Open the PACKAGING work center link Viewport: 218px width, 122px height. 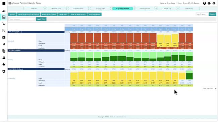point(11,78)
